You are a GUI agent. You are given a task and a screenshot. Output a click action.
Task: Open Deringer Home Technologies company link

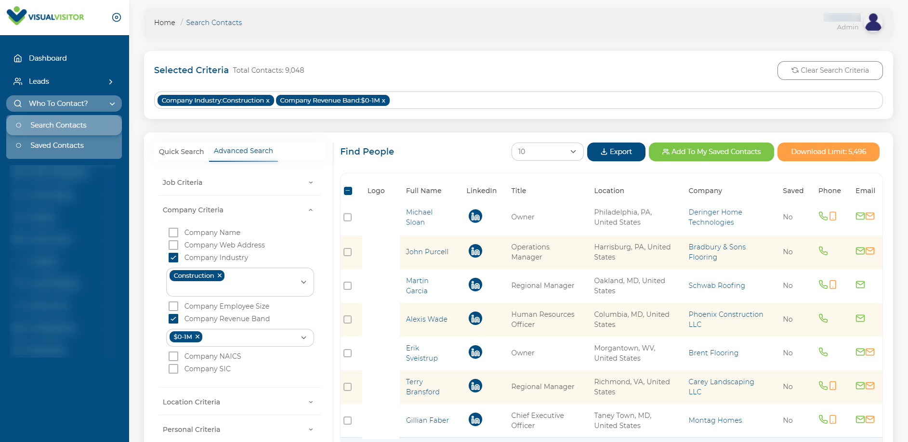pos(715,217)
